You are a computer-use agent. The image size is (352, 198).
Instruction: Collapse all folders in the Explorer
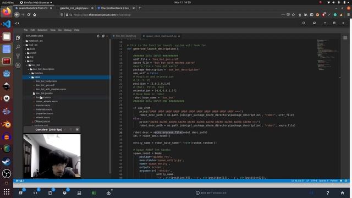[x=103, y=36]
